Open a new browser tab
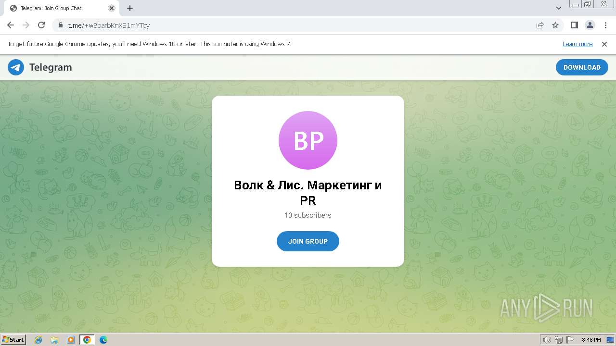This screenshot has width=616, height=346. tap(130, 8)
